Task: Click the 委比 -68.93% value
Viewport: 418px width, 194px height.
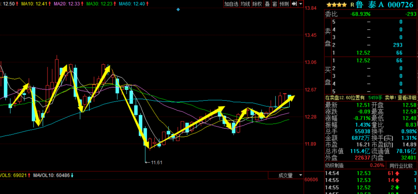Action: [360, 14]
